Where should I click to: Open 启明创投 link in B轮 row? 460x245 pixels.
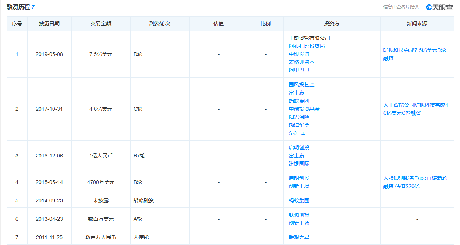[x=299, y=178]
